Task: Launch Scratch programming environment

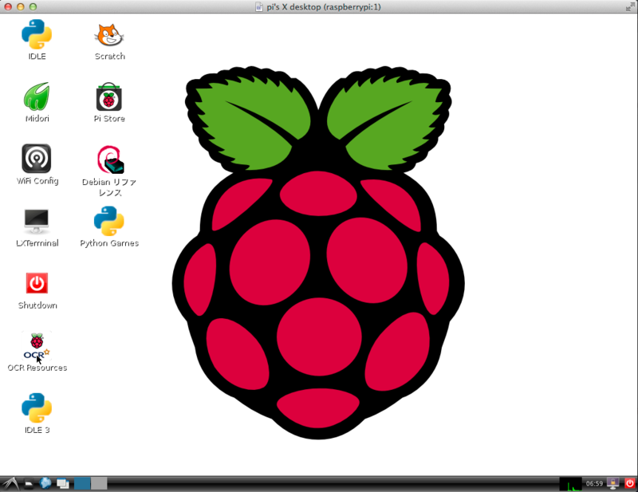Action: pyautogui.click(x=109, y=36)
